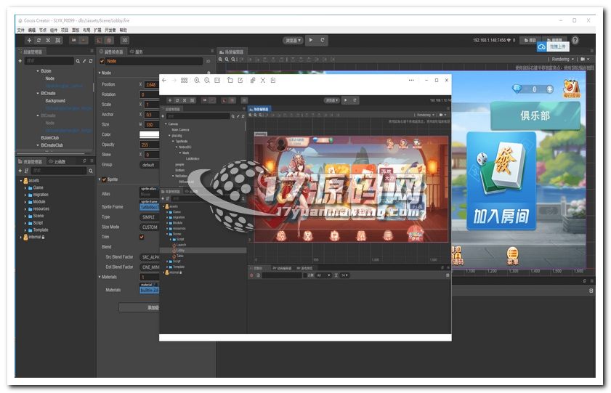
Task: Click the 加入房间 card in the scene view
Action: (501, 181)
